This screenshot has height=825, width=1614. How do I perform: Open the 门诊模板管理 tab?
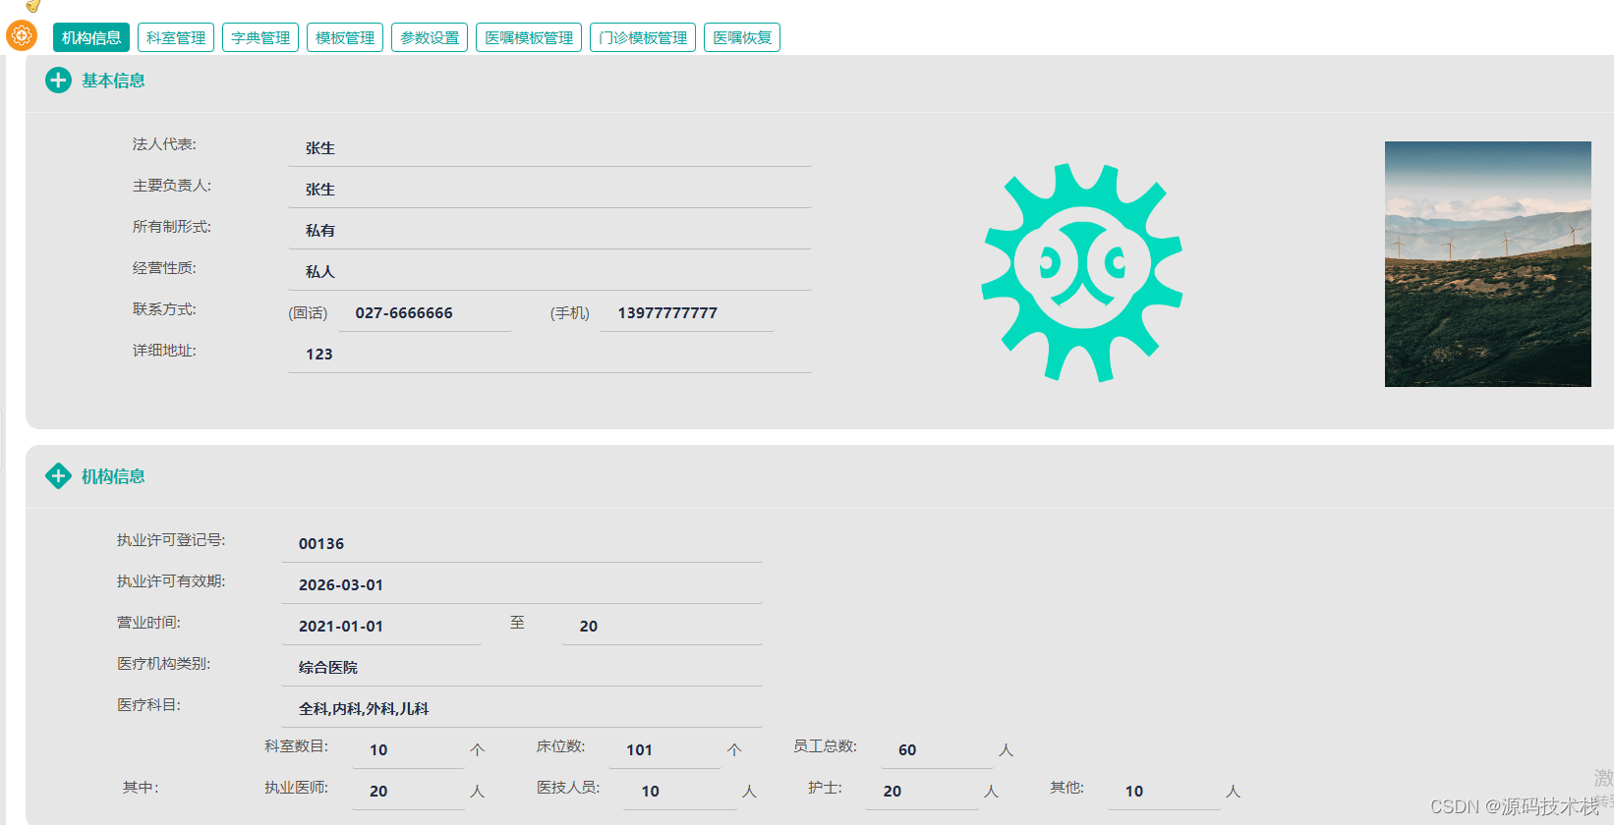coord(643,37)
